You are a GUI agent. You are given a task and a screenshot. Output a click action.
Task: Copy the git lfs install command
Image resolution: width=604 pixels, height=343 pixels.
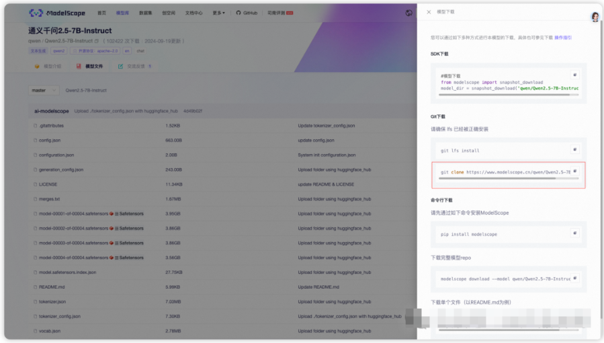click(x=574, y=149)
